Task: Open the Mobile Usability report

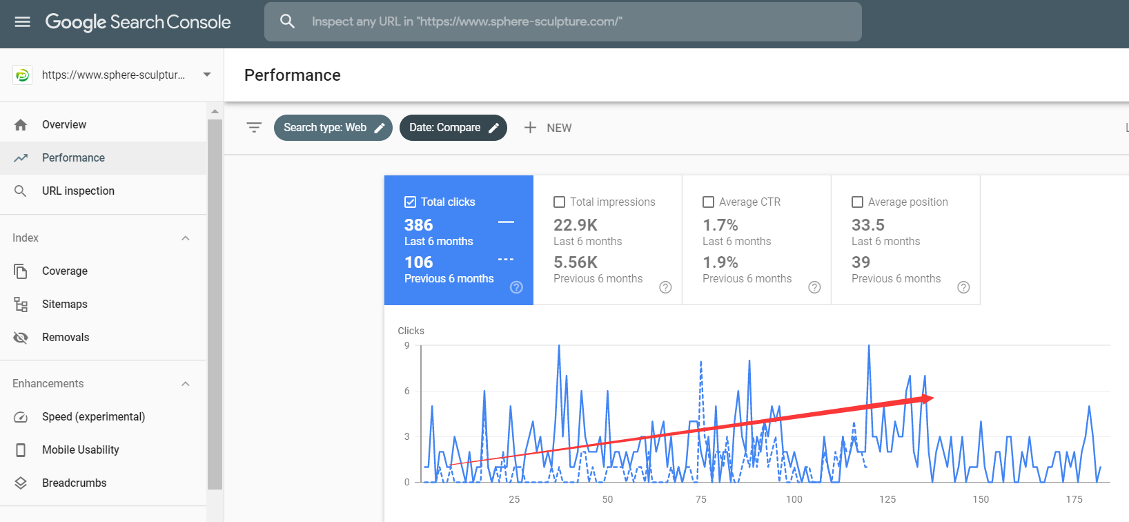Action: pos(104,450)
